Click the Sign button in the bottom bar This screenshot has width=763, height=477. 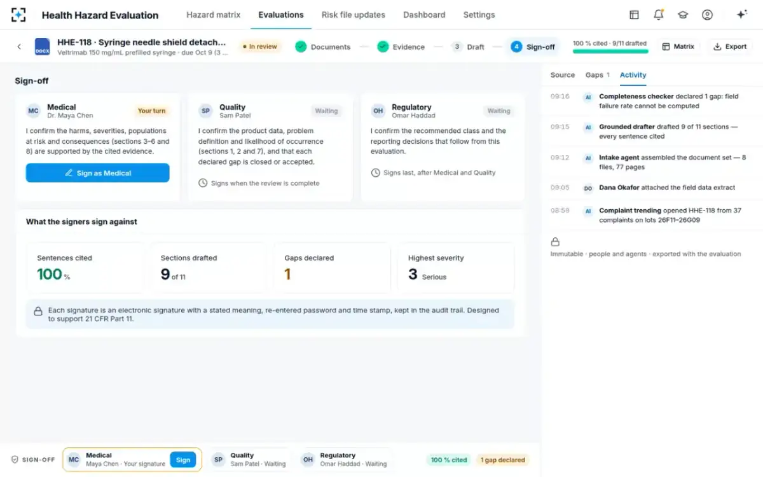point(183,460)
